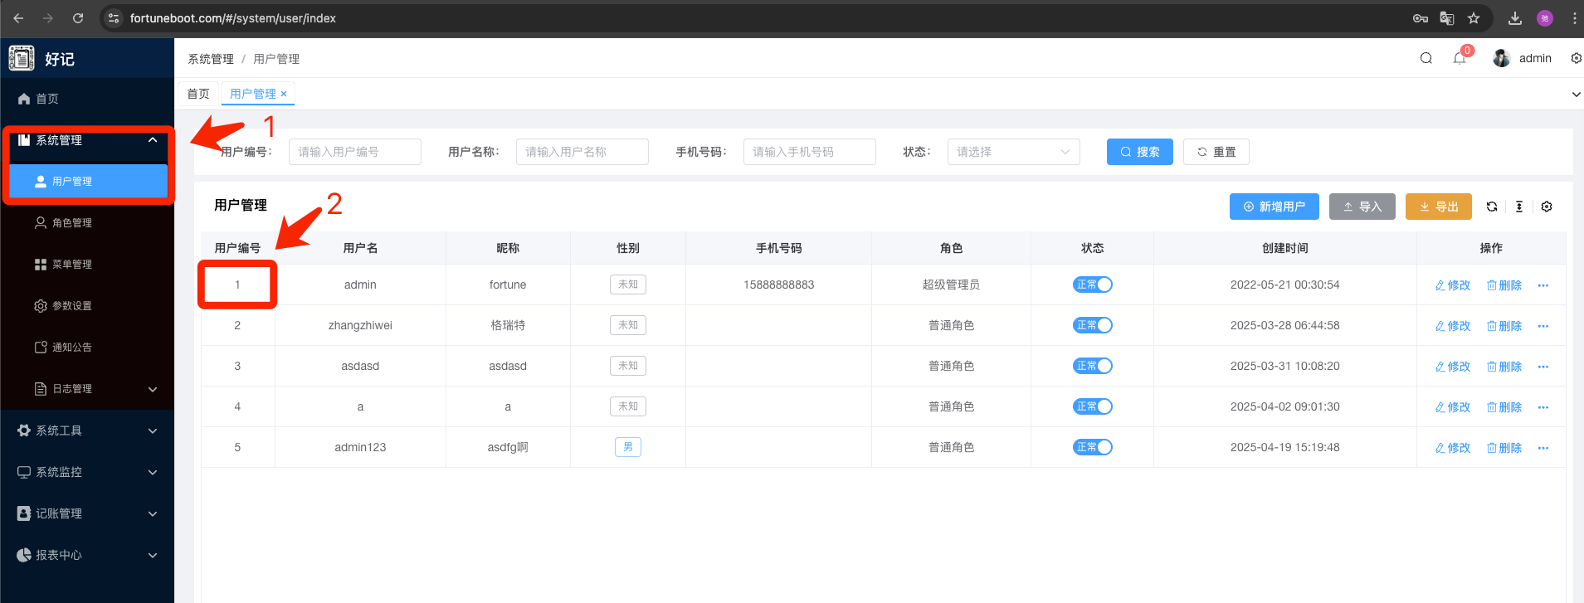The height and width of the screenshot is (603, 1584).
Task: Open the 状态 select dropdown
Action: point(1012,152)
